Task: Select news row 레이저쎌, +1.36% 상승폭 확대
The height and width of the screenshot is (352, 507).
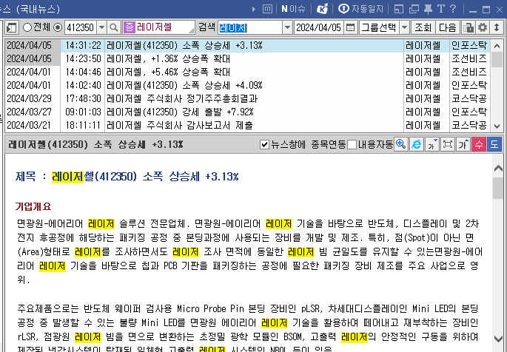Action: click(x=247, y=58)
